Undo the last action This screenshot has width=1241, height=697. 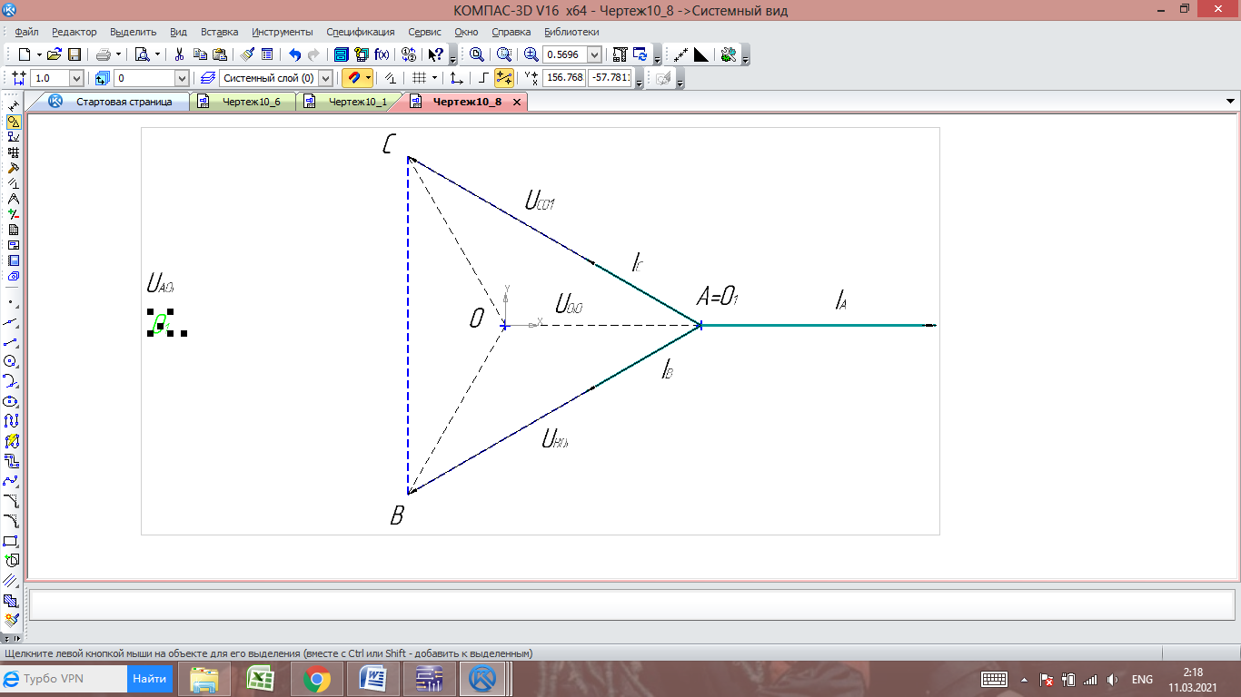click(294, 54)
